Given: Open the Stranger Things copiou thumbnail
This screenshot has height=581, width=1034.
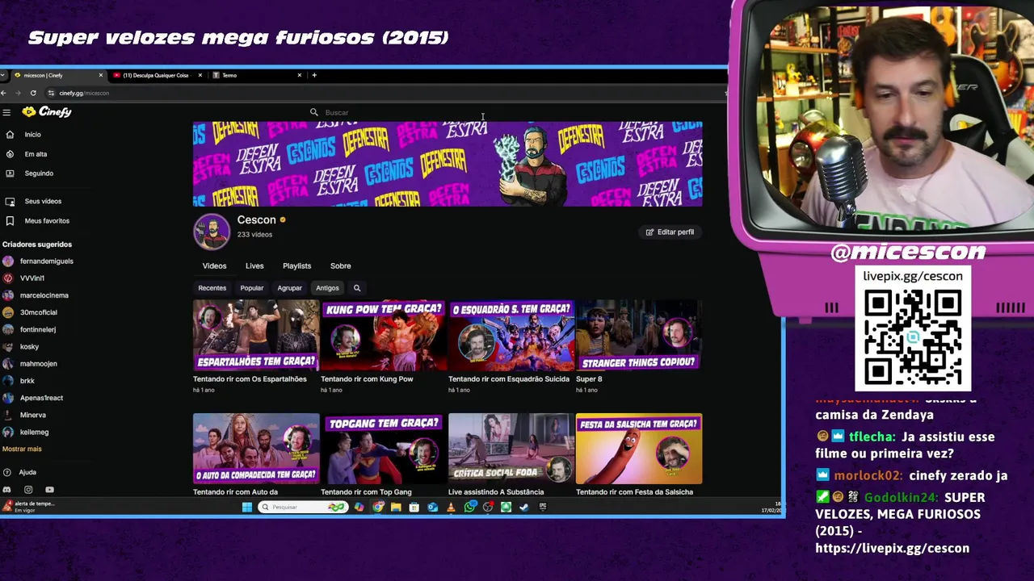Looking at the screenshot, I should click(639, 335).
